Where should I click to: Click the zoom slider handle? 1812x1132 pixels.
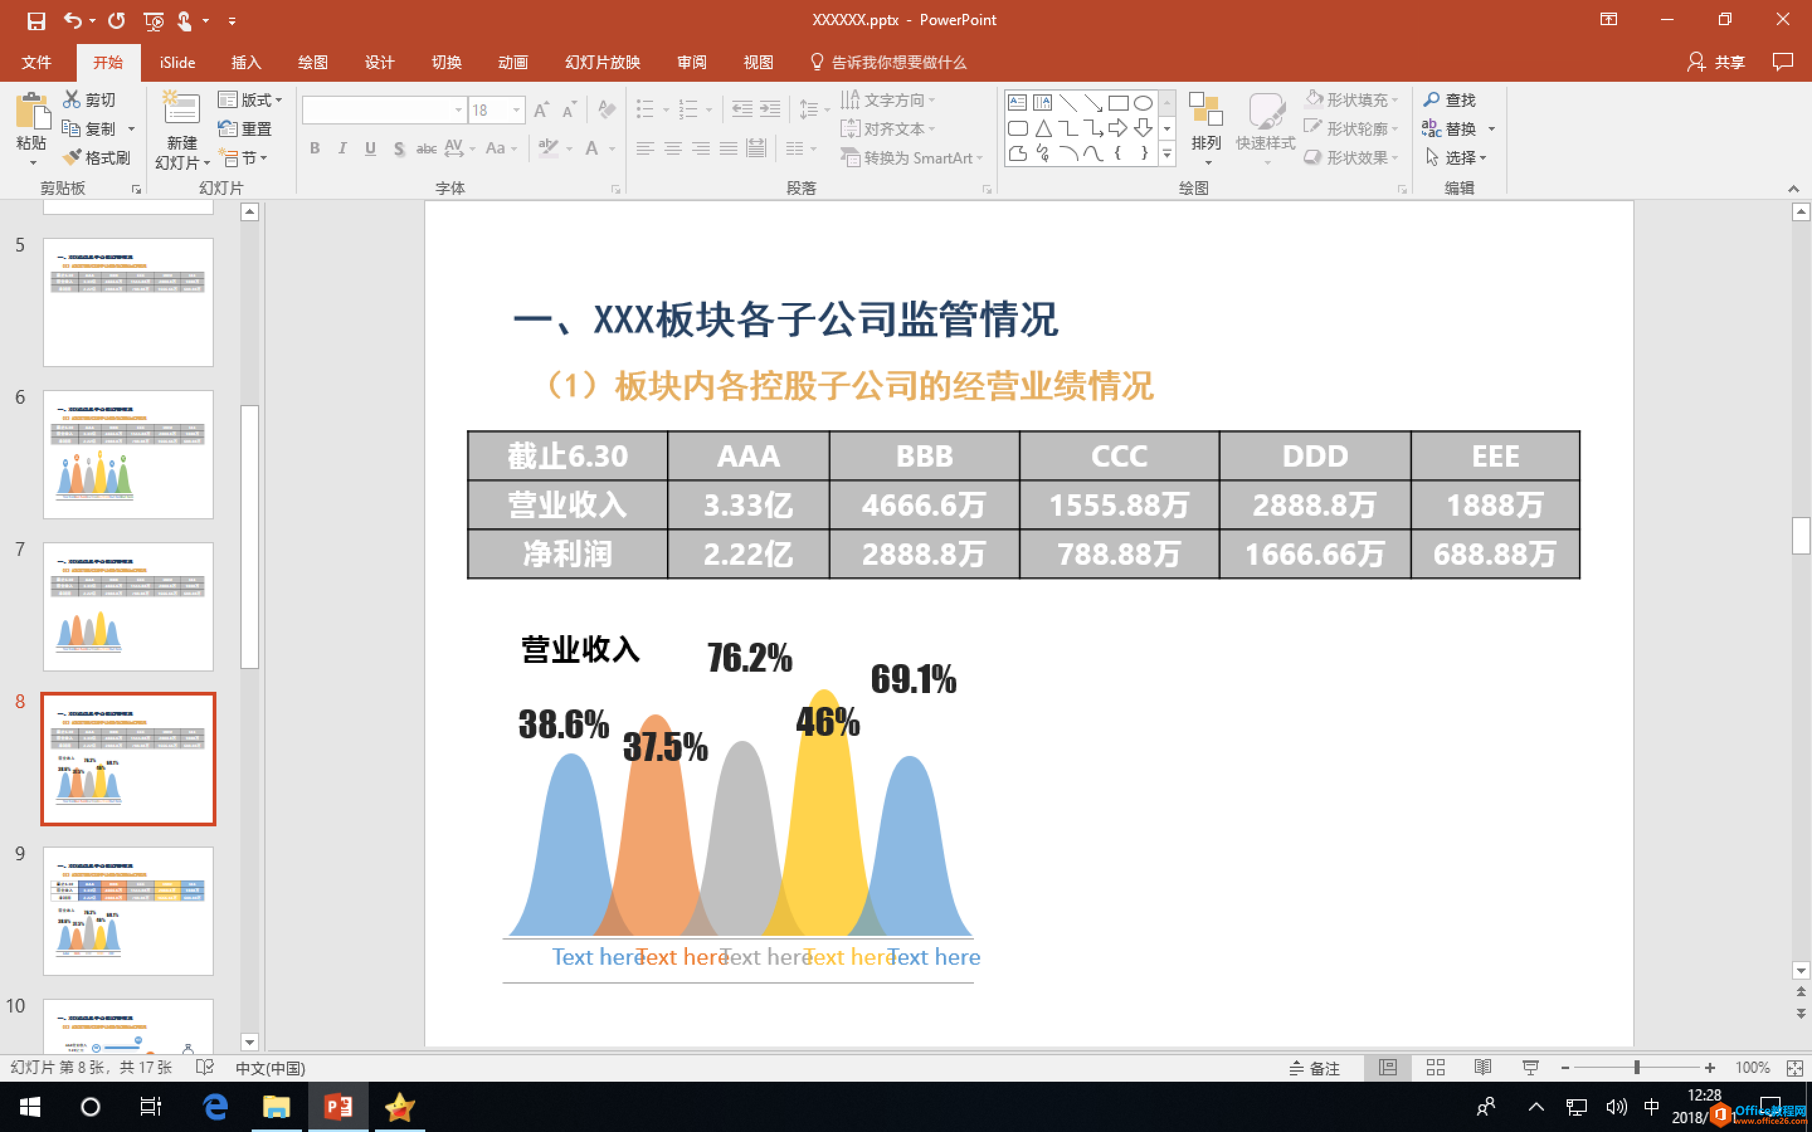pos(1637,1068)
